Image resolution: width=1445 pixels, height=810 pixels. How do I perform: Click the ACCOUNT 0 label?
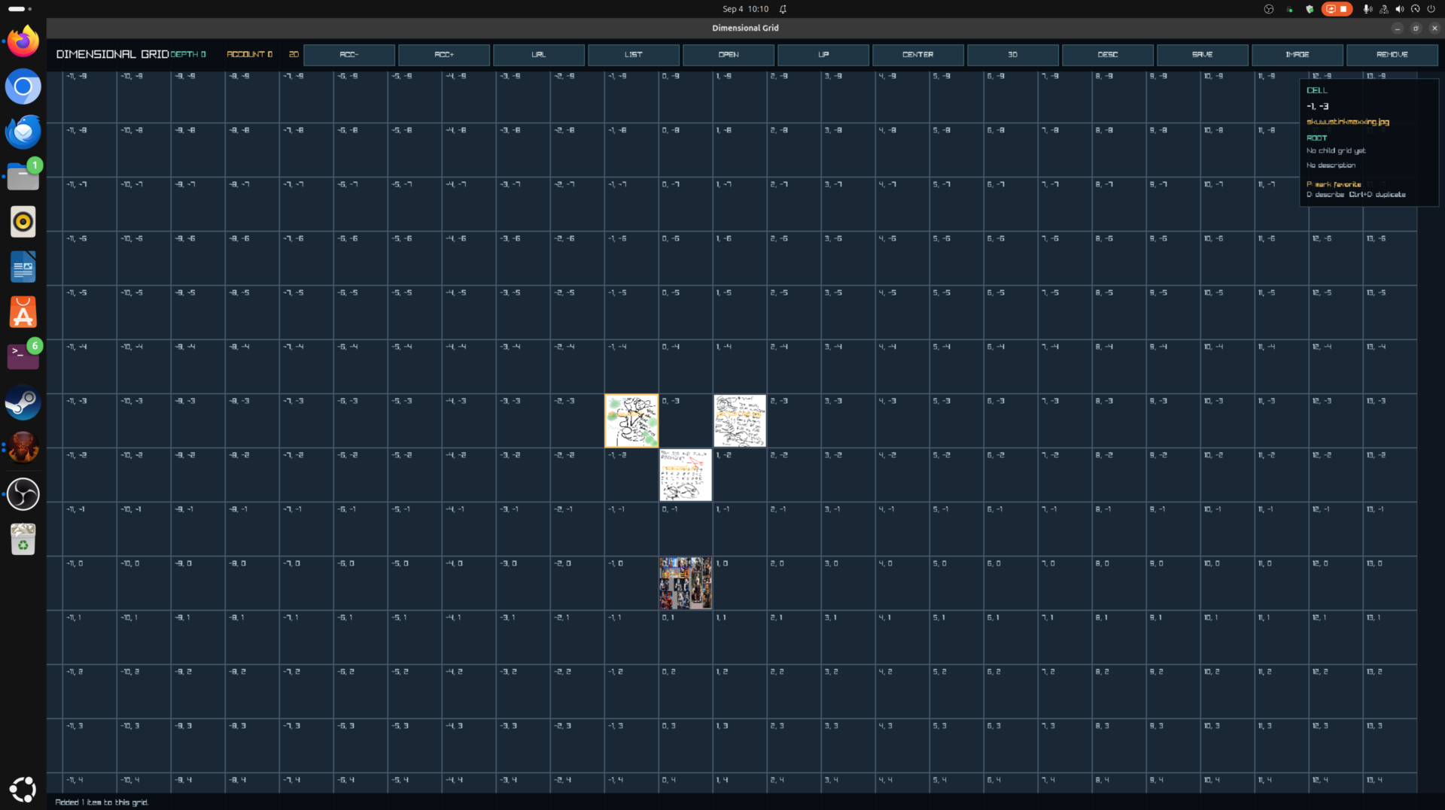coord(249,55)
